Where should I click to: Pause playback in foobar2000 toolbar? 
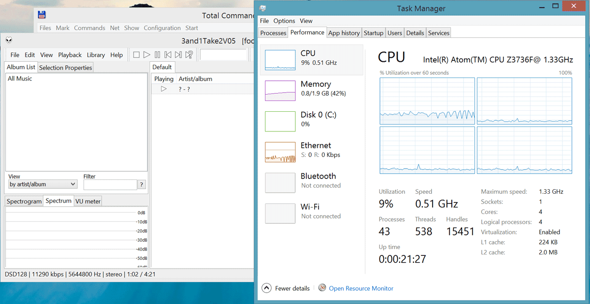[x=157, y=55]
